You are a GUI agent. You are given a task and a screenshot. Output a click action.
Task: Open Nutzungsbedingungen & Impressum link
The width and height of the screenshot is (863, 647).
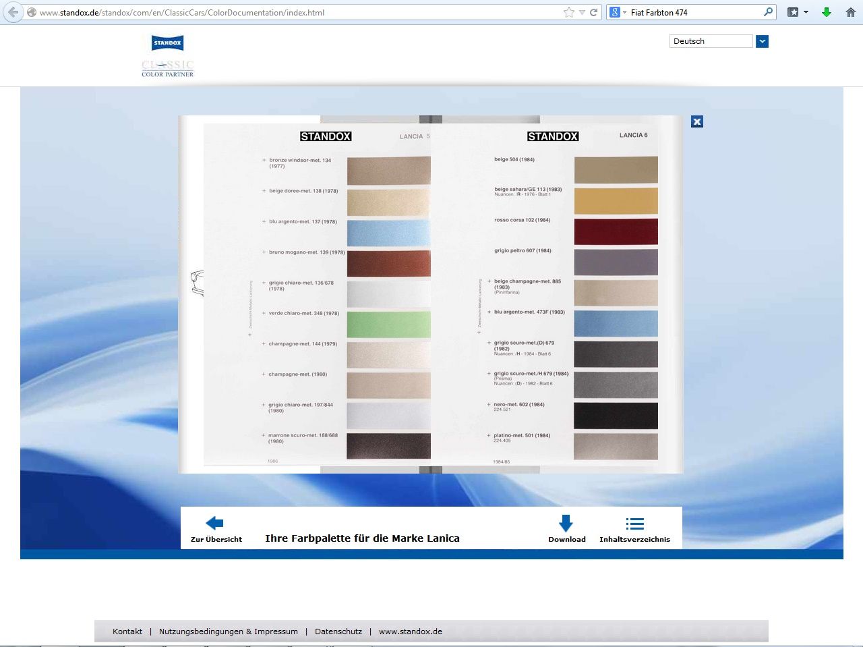tap(229, 631)
